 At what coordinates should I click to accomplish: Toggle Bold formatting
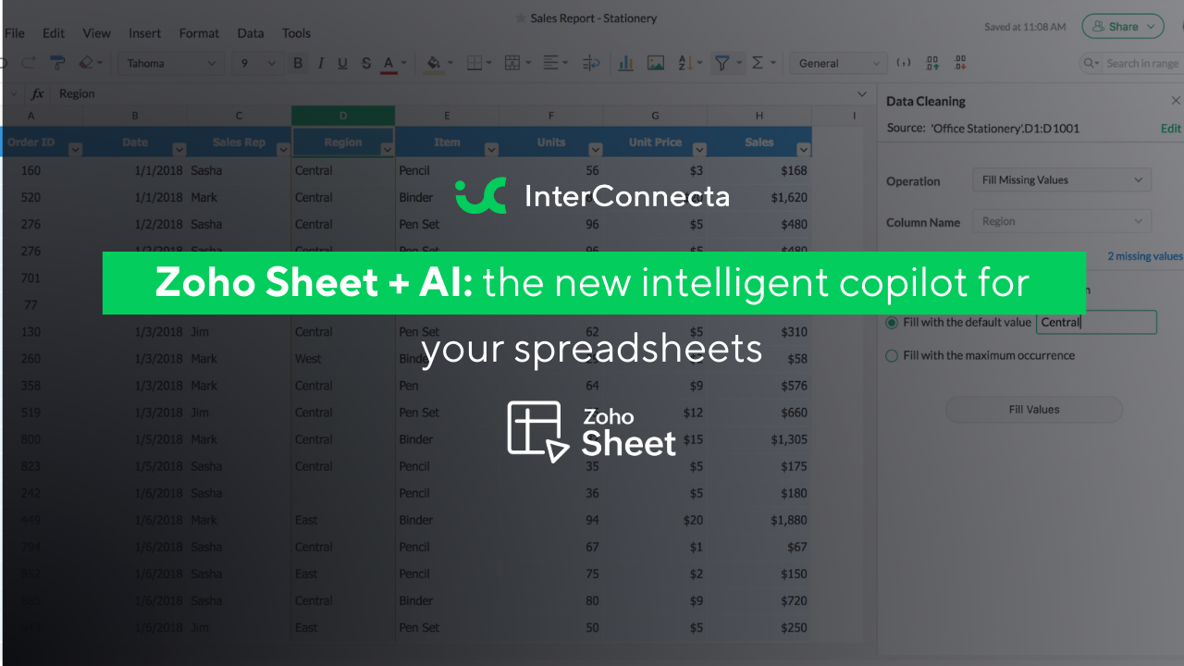(x=298, y=63)
